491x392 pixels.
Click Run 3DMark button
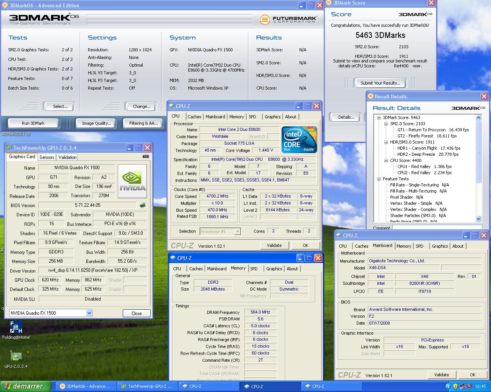pos(33,123)
